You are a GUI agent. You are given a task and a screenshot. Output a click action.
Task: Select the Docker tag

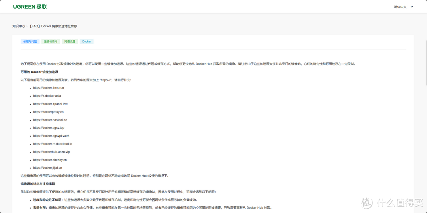tap(87, 41)
